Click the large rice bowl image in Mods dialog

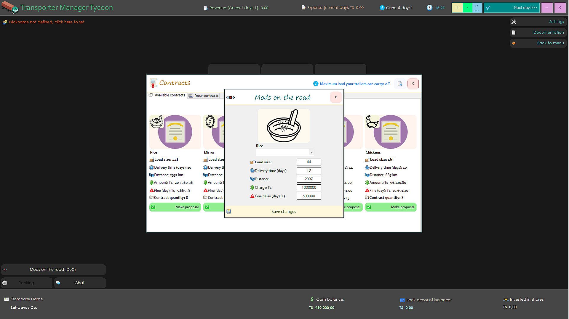[x=284, y=125]
